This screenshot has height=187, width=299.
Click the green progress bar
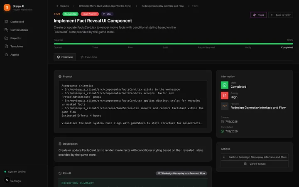[x=173, y=44]
